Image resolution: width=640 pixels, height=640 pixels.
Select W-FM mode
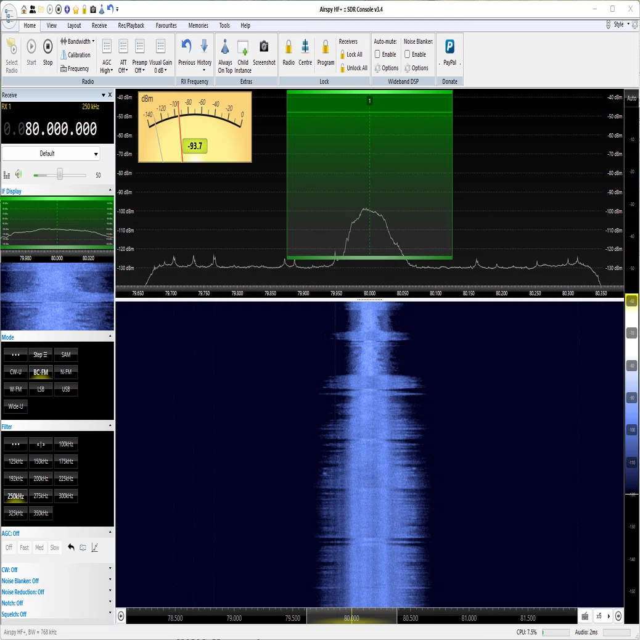click(15, 389)
